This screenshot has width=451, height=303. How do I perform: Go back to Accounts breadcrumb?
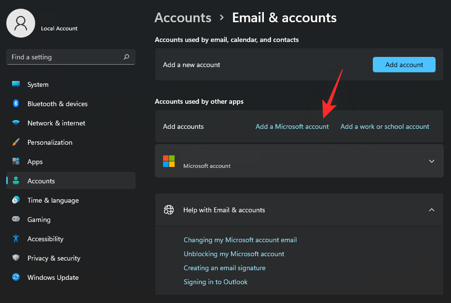point(183,18)
